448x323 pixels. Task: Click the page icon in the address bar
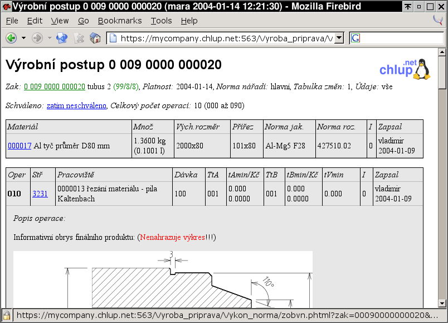[114, 38]
